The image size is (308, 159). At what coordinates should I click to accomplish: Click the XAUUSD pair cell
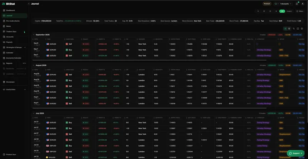point(52,157)
